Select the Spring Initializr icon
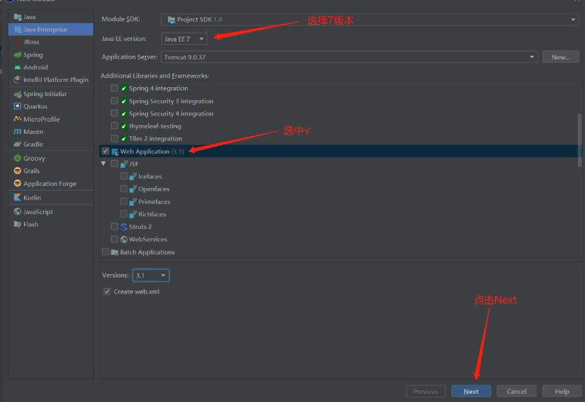The image size is (585, 402). tap(18, 94)
